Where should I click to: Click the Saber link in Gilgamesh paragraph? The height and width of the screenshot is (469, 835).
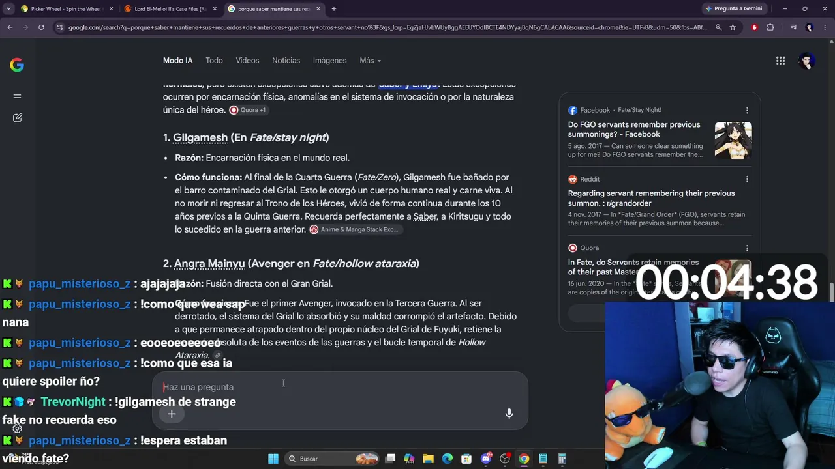pyautogui.click(x=425, y=216)
